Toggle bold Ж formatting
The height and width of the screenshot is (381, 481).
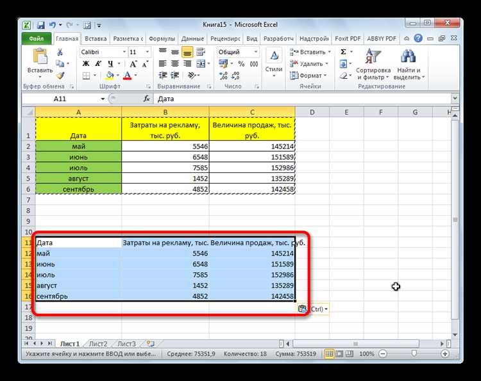[x=86, y=63]
